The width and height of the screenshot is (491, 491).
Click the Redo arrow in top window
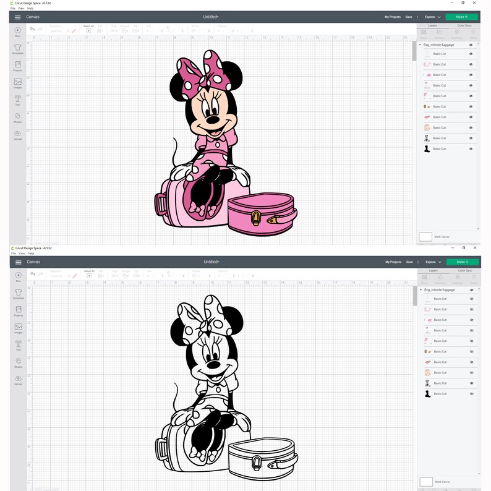pyautogui.click(x=40, y=29)
